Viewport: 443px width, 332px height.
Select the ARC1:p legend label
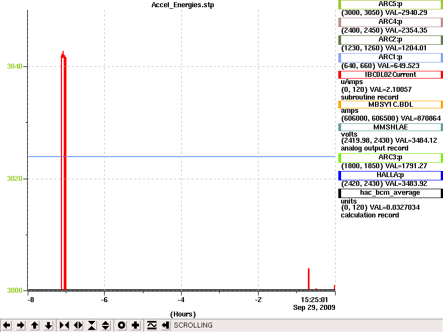click(x=390, y=58)
